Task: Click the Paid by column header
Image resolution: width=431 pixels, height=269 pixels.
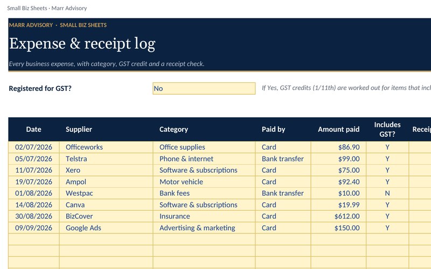Action: coord(283,129)
